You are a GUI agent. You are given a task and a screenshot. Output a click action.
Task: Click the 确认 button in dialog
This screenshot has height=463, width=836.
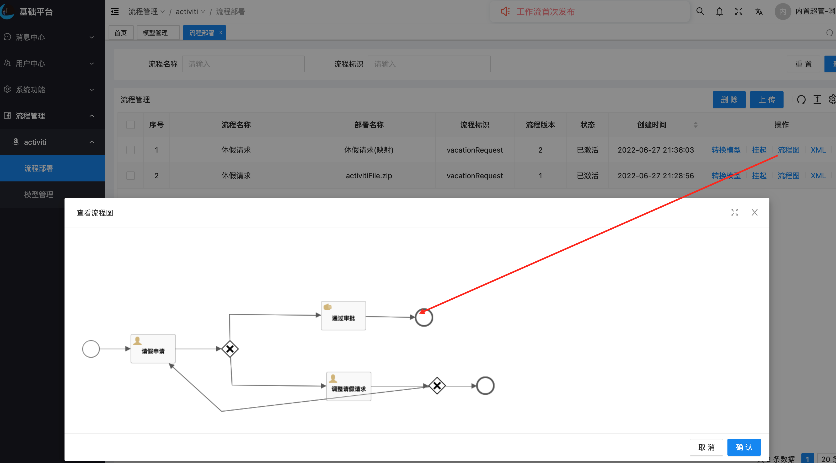[x=744, y=447]
